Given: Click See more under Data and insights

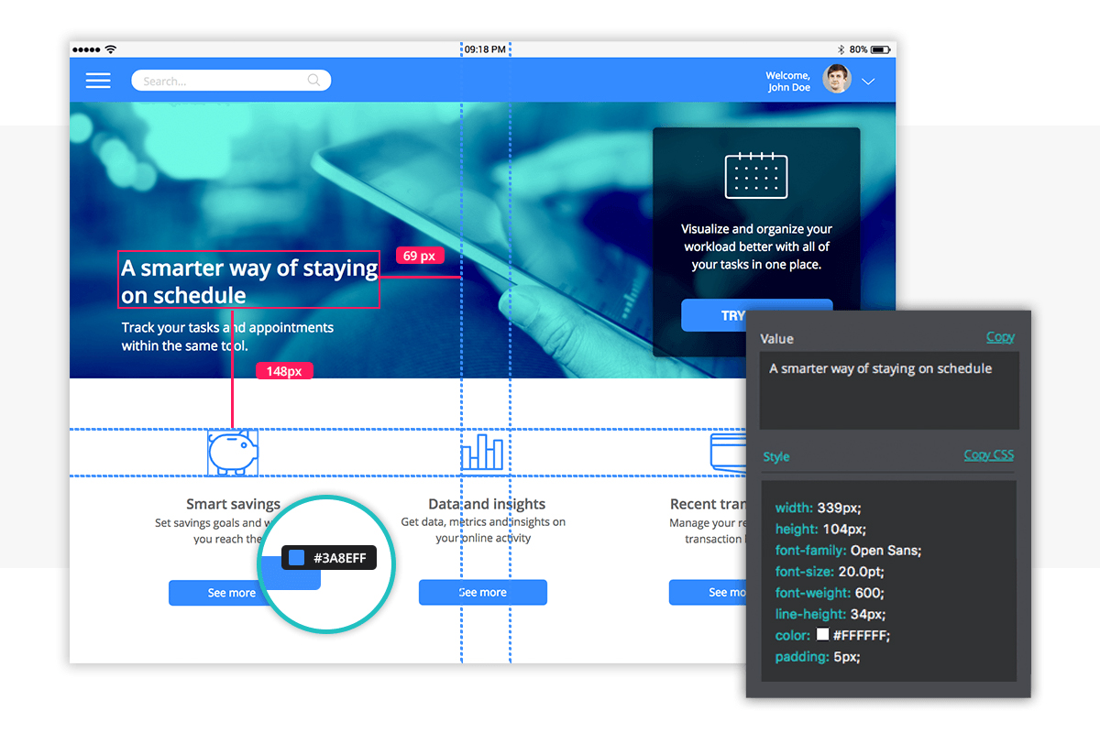Looking at the screenshot, I should [483, 593].
